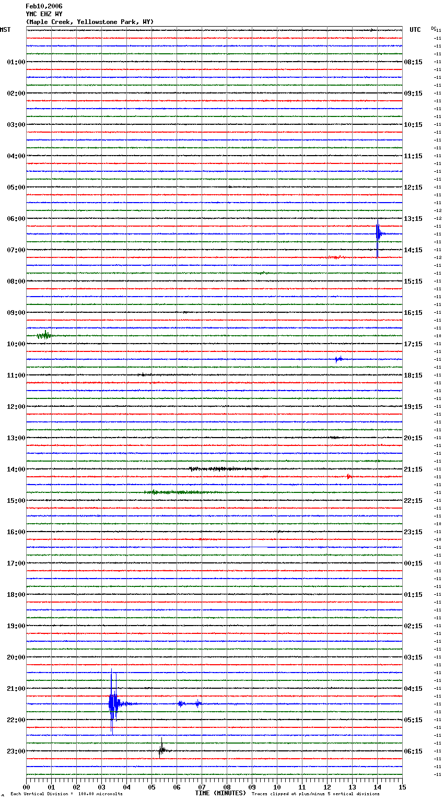Screen dimensions: 444x801
Task: Select the 05:00 MST row label
Action: 16,187
